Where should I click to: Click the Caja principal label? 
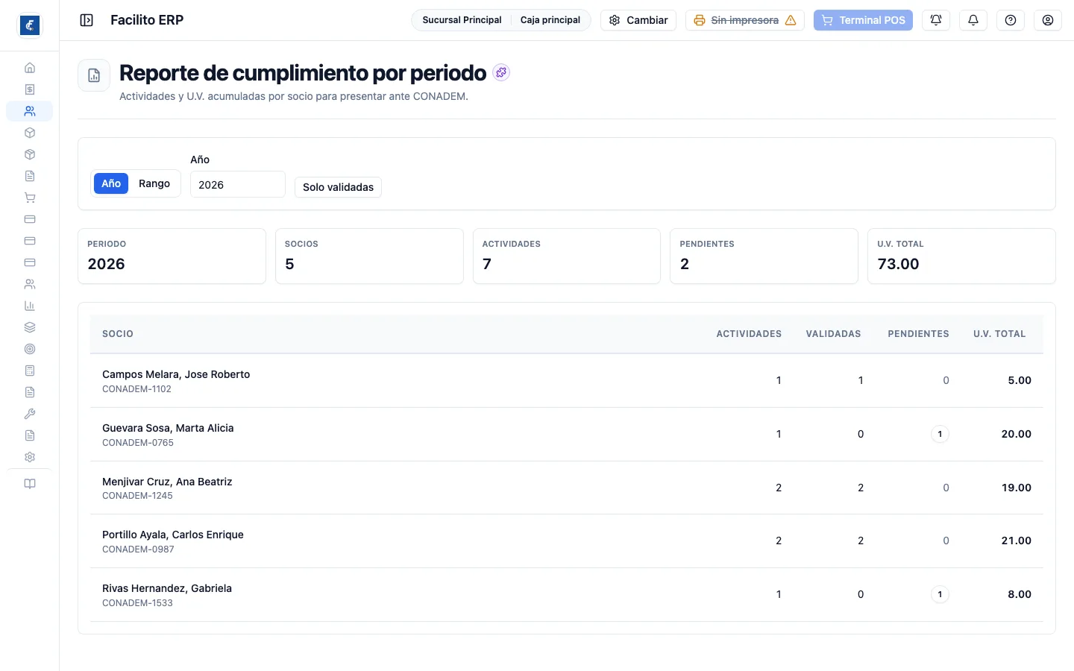(550, 20)
